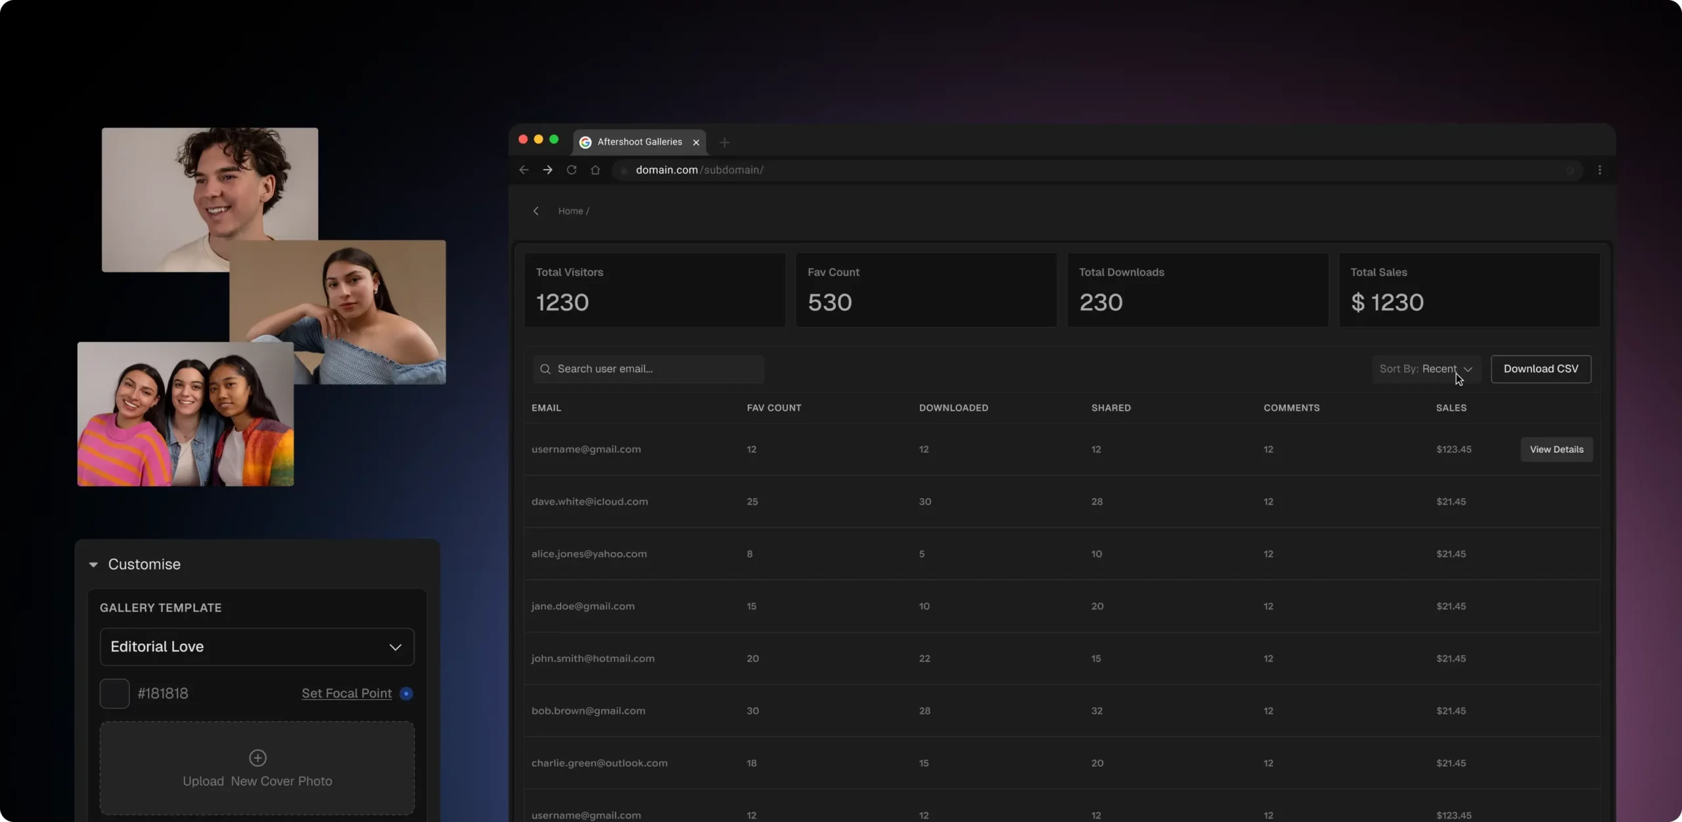The width and height of the screenshot is (1682, 822).
Task: Click downloaded value 5 in alice.jones row
Action: [922, 554]
